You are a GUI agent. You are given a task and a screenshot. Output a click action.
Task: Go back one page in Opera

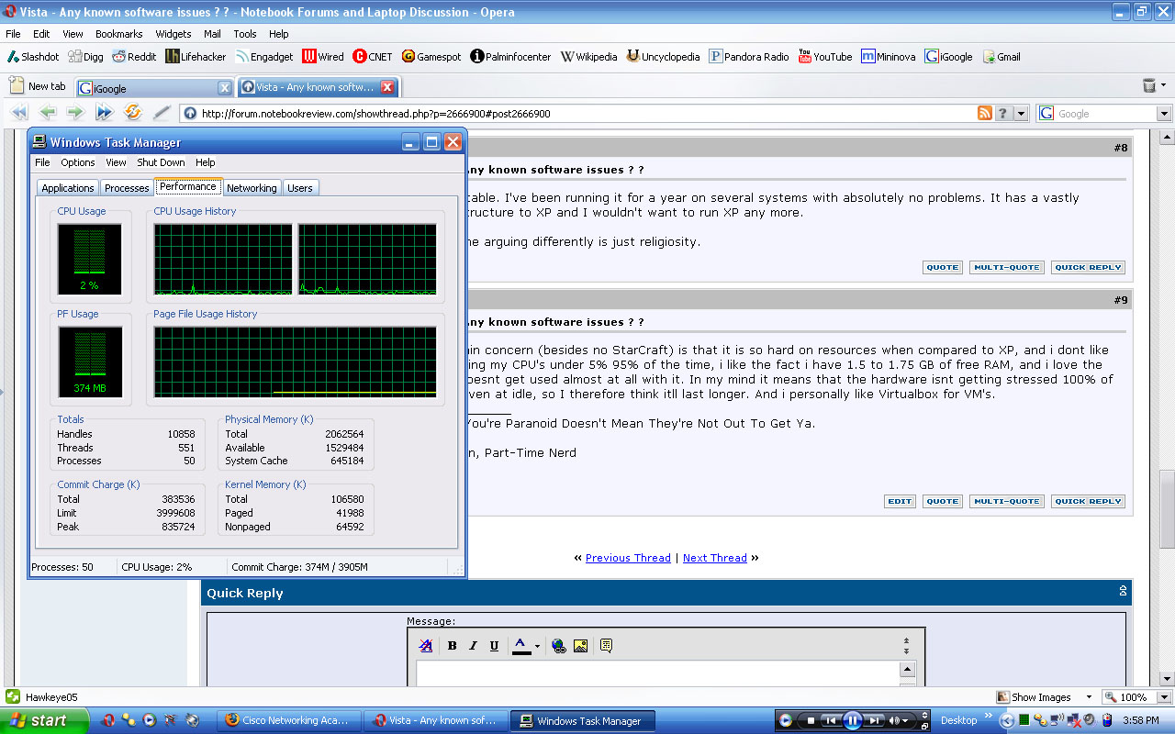click(48, 113)
